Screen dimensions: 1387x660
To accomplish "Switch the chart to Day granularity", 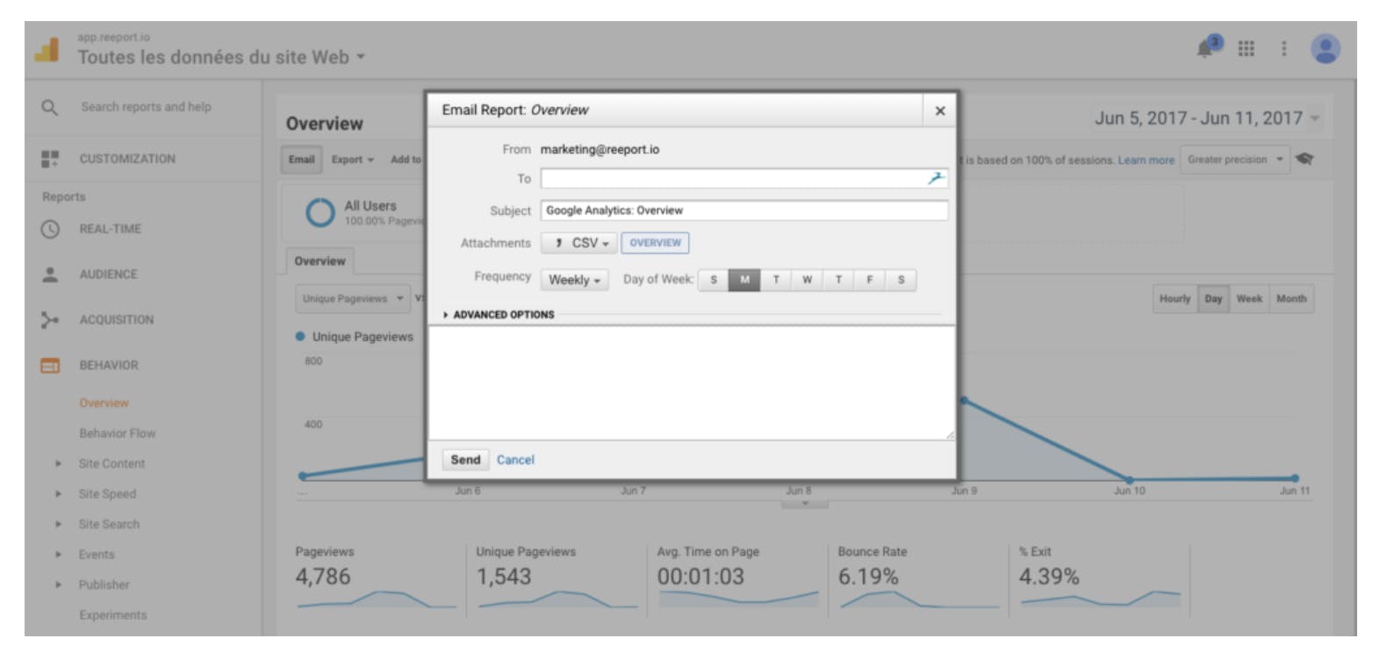I will [1213, 299].
